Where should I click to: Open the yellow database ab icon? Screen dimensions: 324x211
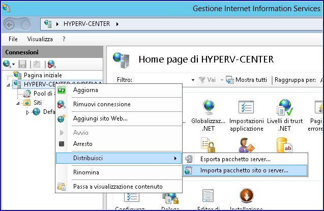click(x=284, y=145)
